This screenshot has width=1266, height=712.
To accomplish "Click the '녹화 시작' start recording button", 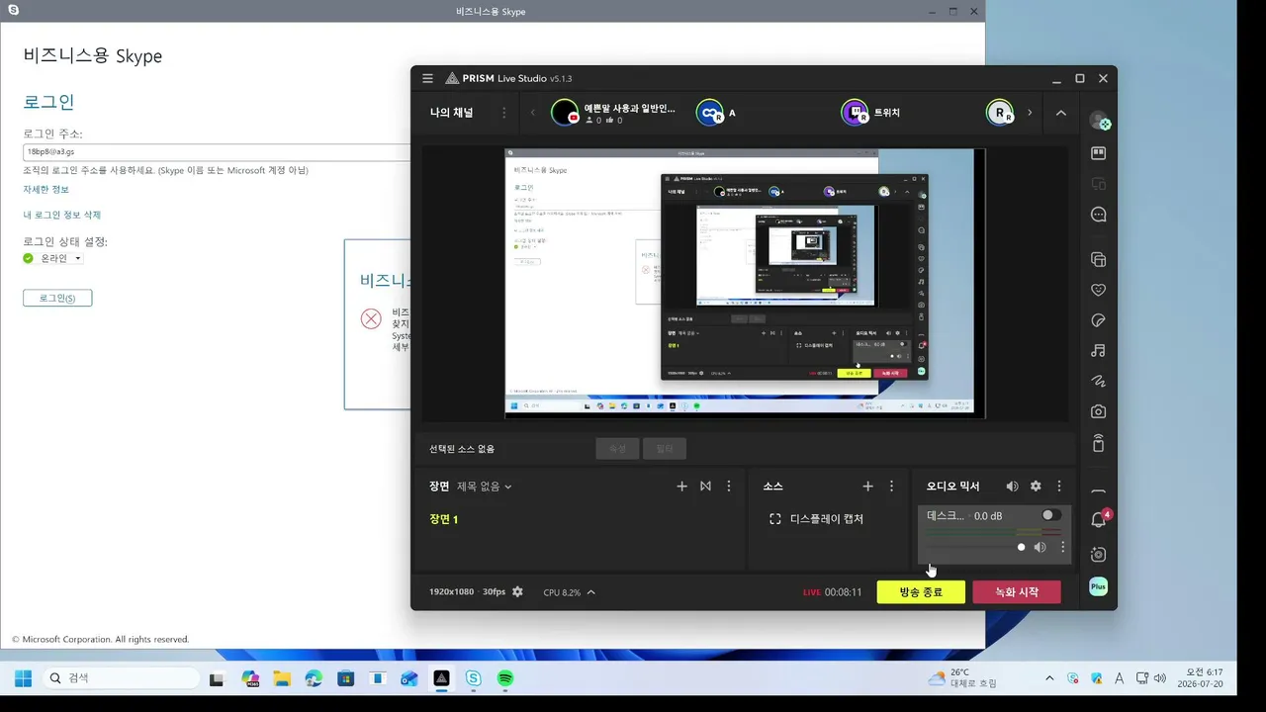I will (x=1017, y=592).
